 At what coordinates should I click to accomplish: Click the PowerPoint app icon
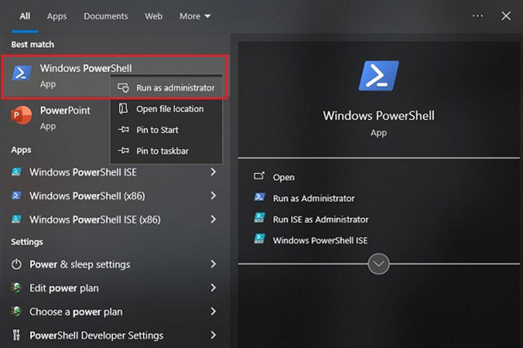point(22,115)
